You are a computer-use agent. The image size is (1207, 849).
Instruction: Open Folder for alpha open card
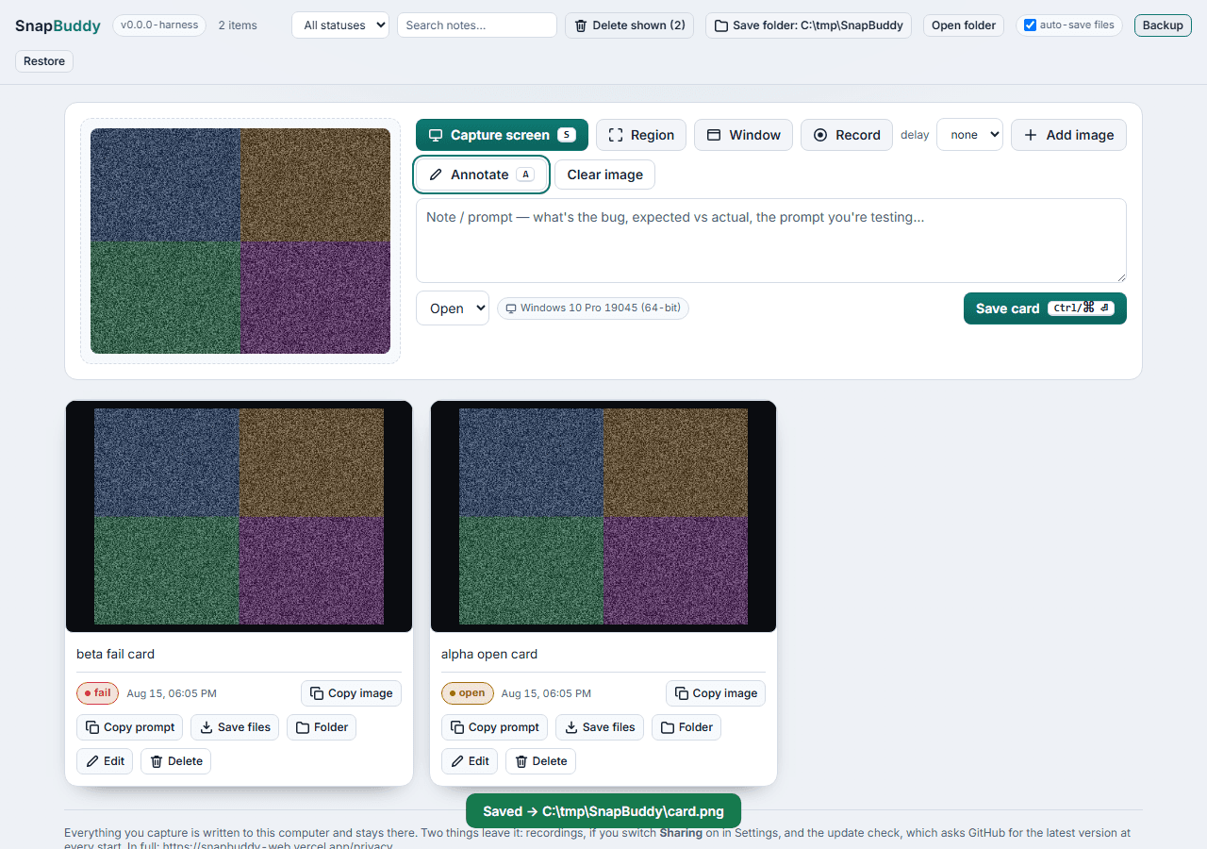686,727
